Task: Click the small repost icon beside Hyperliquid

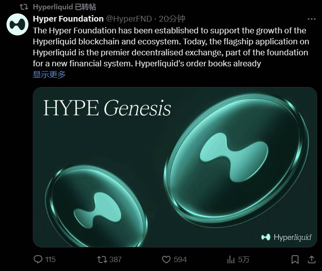Action: coord(24,7)
